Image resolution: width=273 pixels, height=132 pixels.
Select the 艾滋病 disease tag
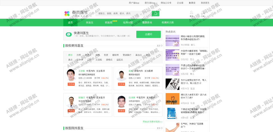(99, 60)
